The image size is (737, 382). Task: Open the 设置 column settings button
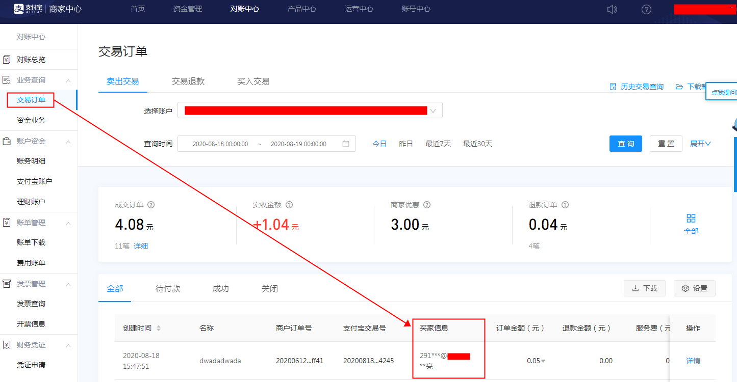tap(695, 288)
